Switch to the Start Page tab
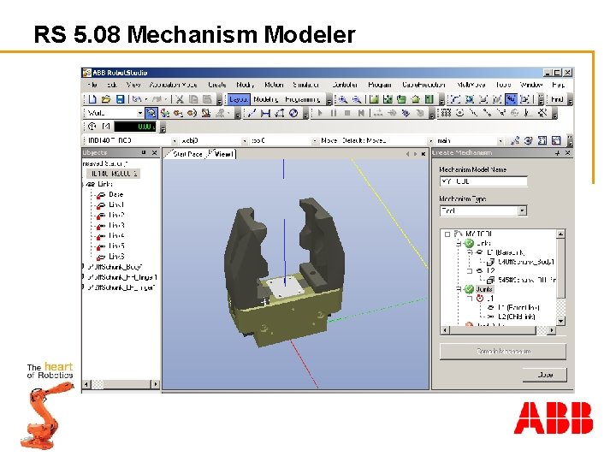 [187, 154]
